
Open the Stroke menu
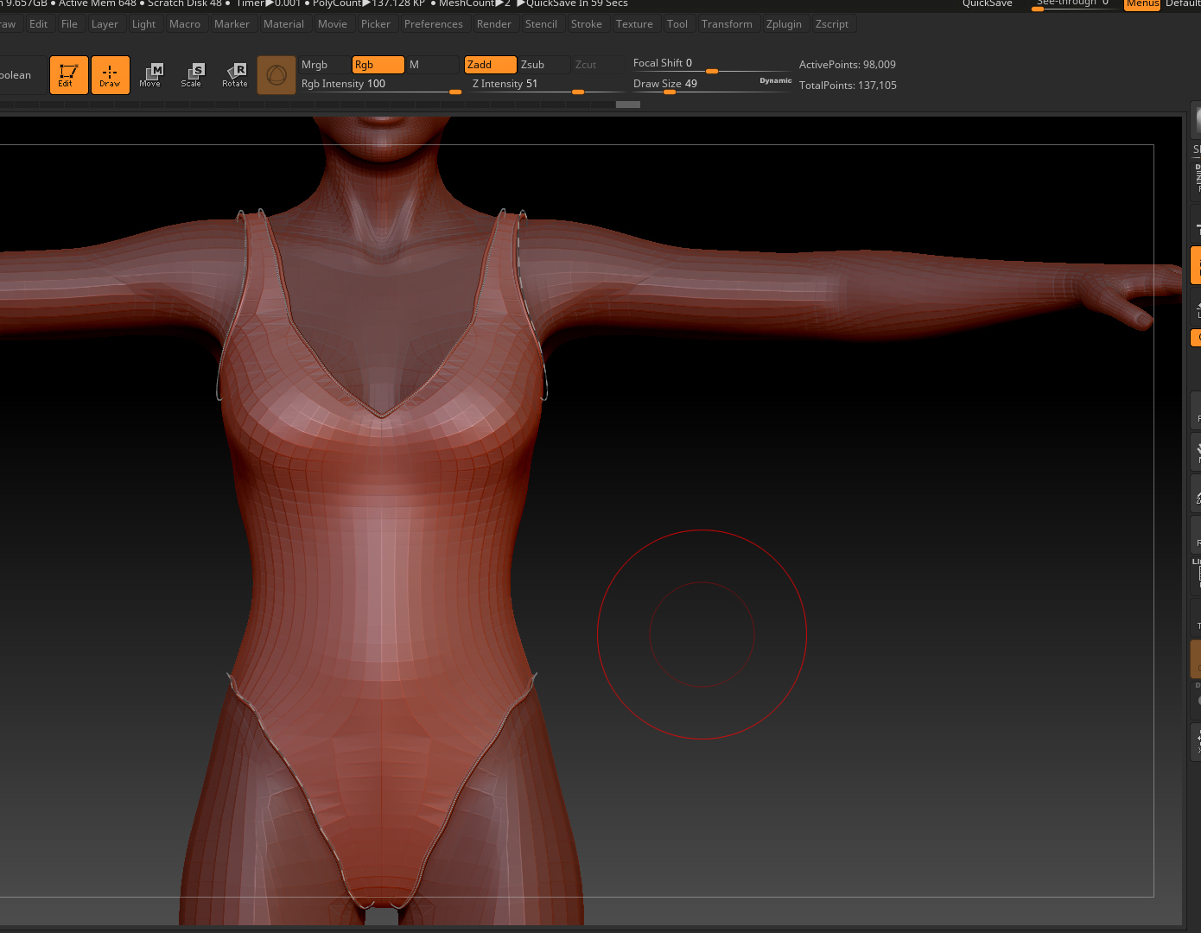[x=586, y=24]
